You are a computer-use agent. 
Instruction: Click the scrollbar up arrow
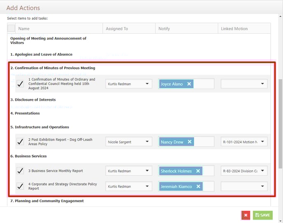pyautogui.click(x=280, y=16)
